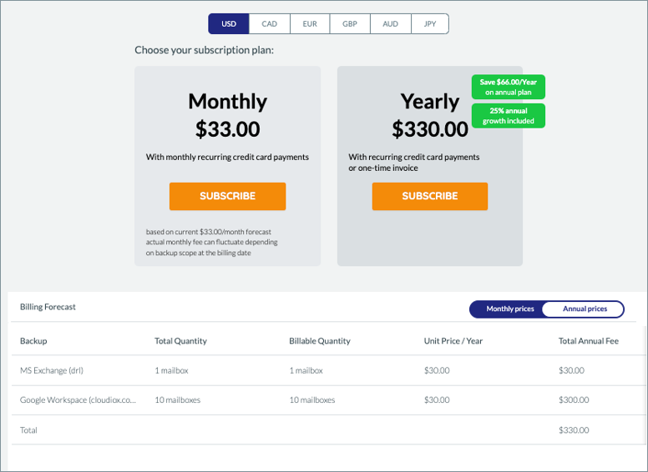Viewport: 648px width, 472px height.
Task: Subscribe to the Yearly $330.00 plan
Action: (430, 197)
